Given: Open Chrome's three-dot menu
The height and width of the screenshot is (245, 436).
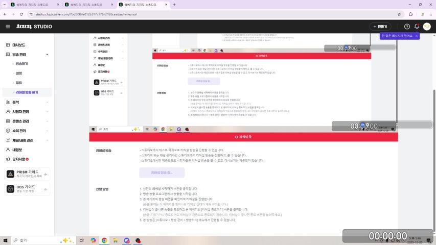Looking at the screenshot, I should 431,14.
